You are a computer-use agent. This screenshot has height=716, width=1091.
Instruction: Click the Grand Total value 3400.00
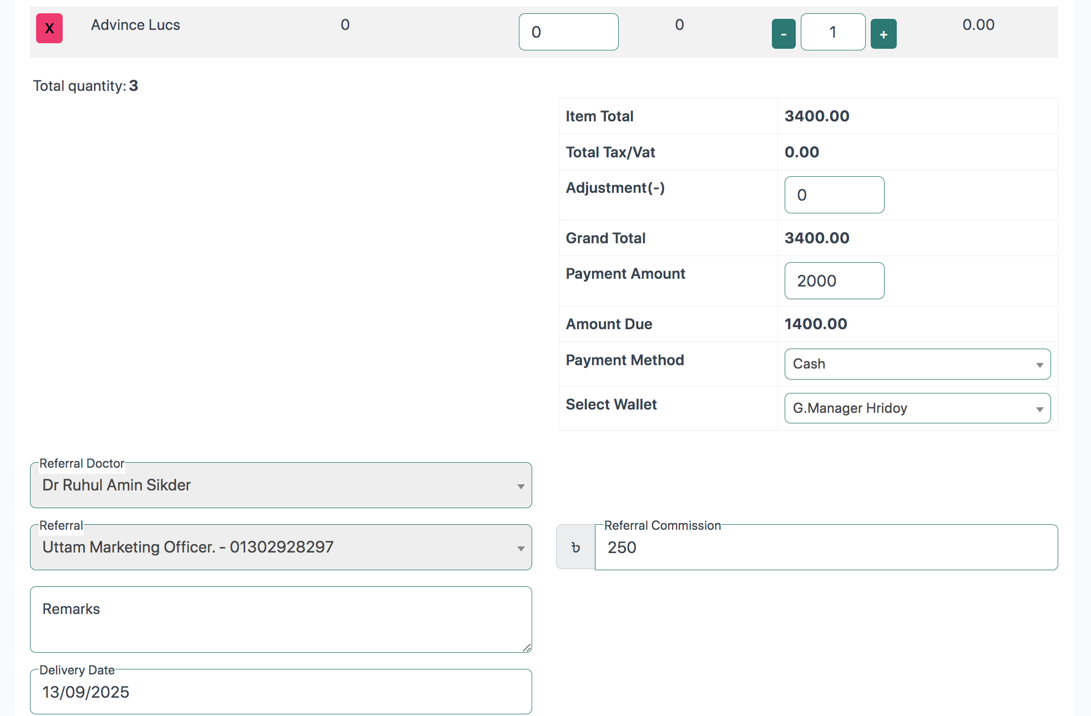click(x=816, y=238)
